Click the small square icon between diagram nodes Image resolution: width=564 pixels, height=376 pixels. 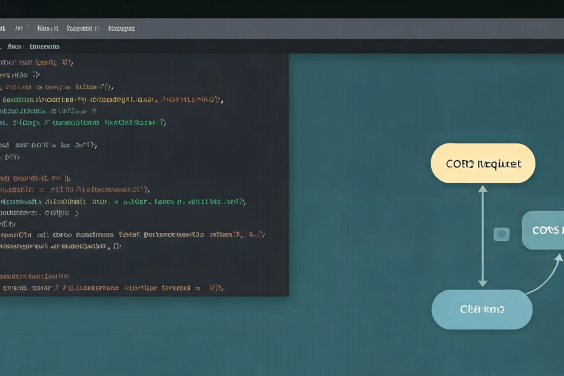[502, 234]
